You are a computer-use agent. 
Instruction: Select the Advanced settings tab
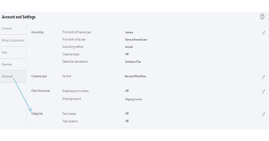[7, 76]
